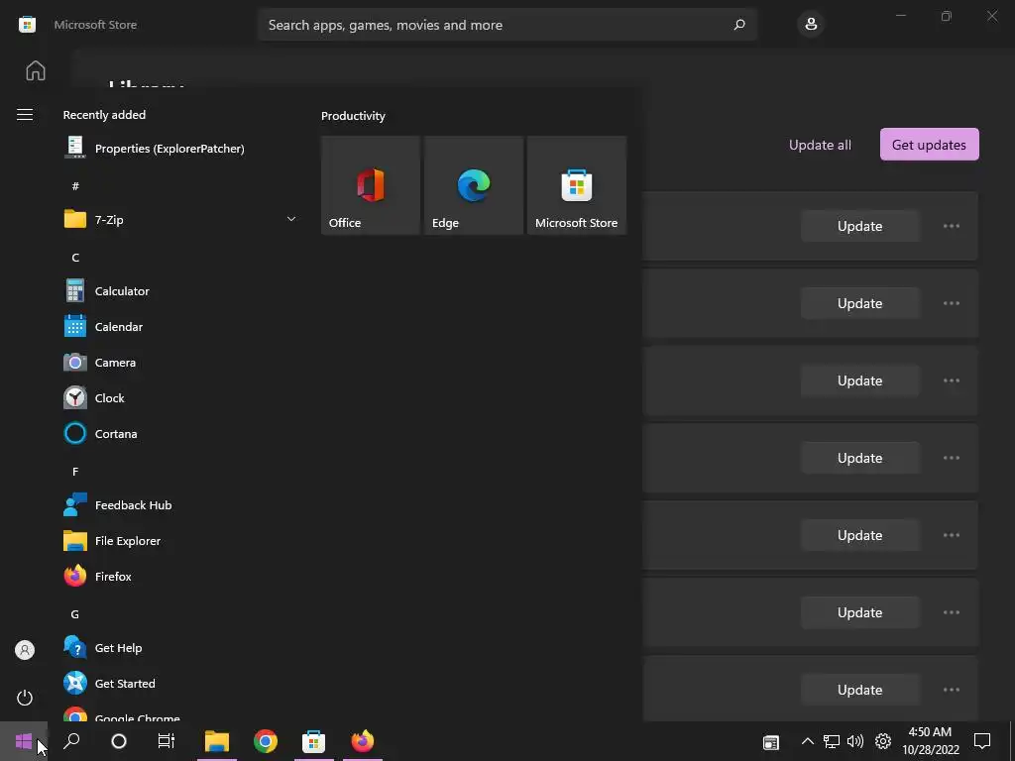Open the Power options in Start
Image resolution: width=1015 pixels, height=761 pixels.
point(25,698)
